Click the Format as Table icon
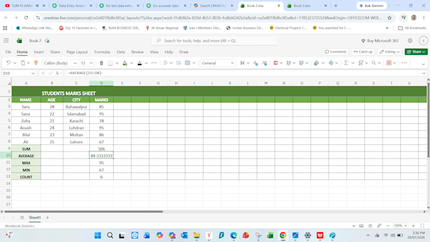430x242 pixels. 288,63
